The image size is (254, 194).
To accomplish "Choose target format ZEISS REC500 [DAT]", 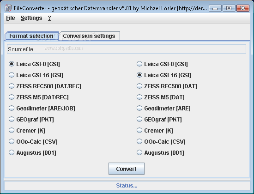I will (x=167, y=86).
